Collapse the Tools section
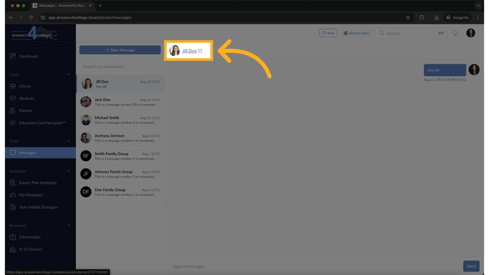Screen dimensions: 489x275 pos(69,141)
